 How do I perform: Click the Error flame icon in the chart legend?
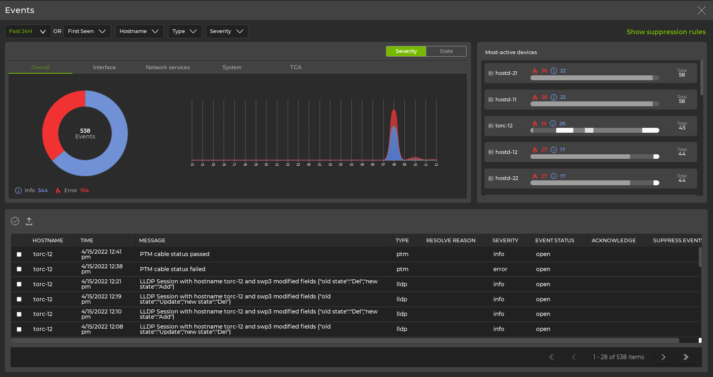point(58,190)
